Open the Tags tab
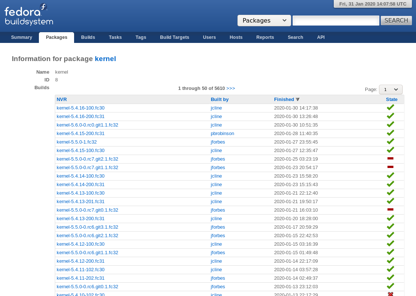Image resolution: width=416 pixels, height=296 pixels. click(x=141, y=37)
